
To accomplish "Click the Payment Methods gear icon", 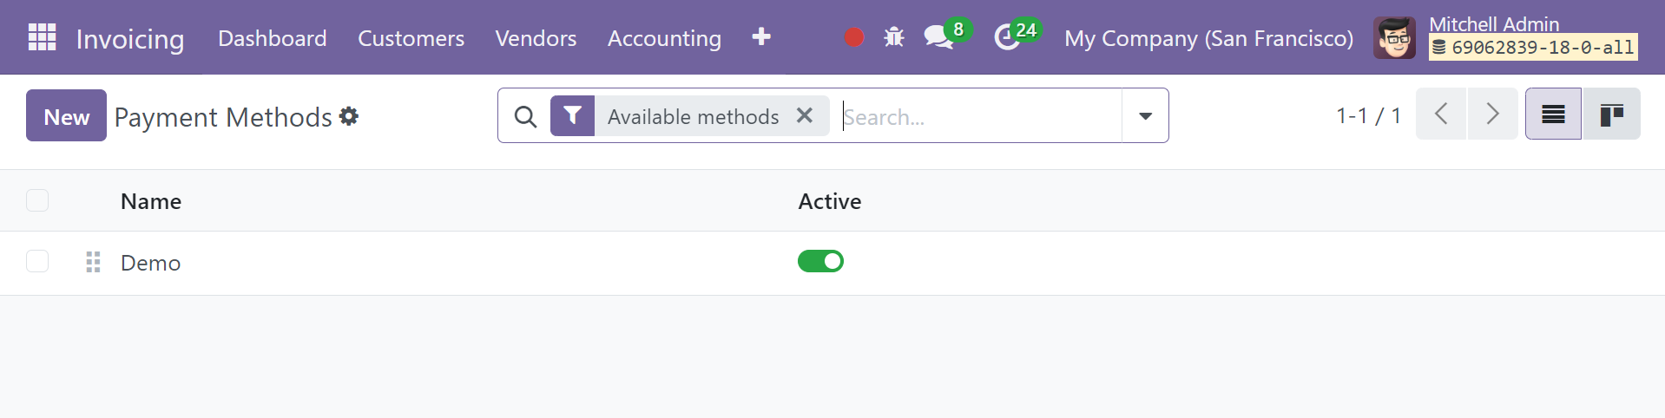I will tap(349, 116).
